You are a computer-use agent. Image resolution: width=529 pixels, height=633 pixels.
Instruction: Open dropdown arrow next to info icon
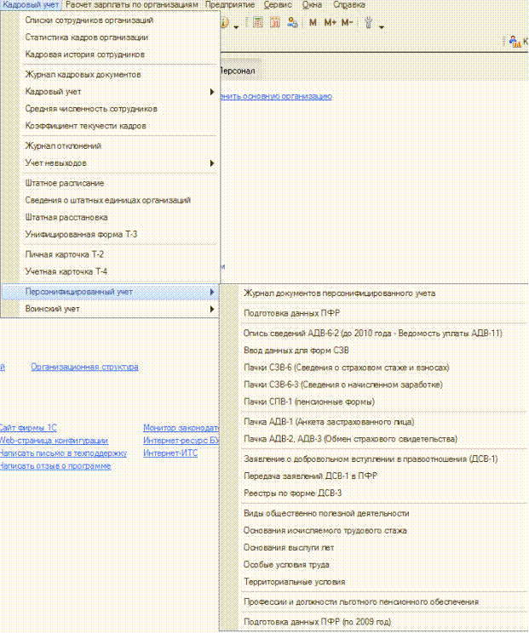click(x=237, y=27)
